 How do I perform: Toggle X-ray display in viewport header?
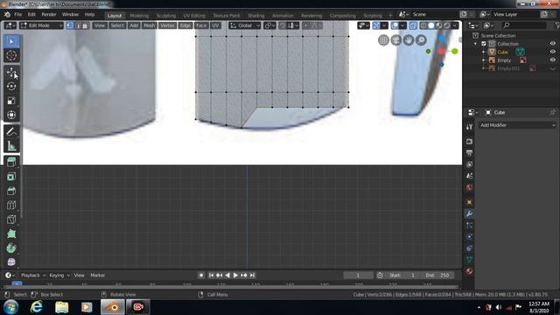point(413,25)
